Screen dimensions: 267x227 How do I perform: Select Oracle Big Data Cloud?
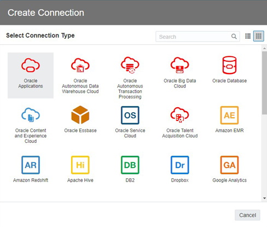point(180,75)
